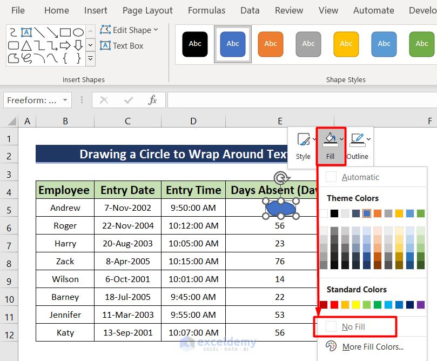Image resolution: width=437 pixels, height=361 pixels.
Task: Apply the orange Abc shape style
Action: click(x=270, y=45)
